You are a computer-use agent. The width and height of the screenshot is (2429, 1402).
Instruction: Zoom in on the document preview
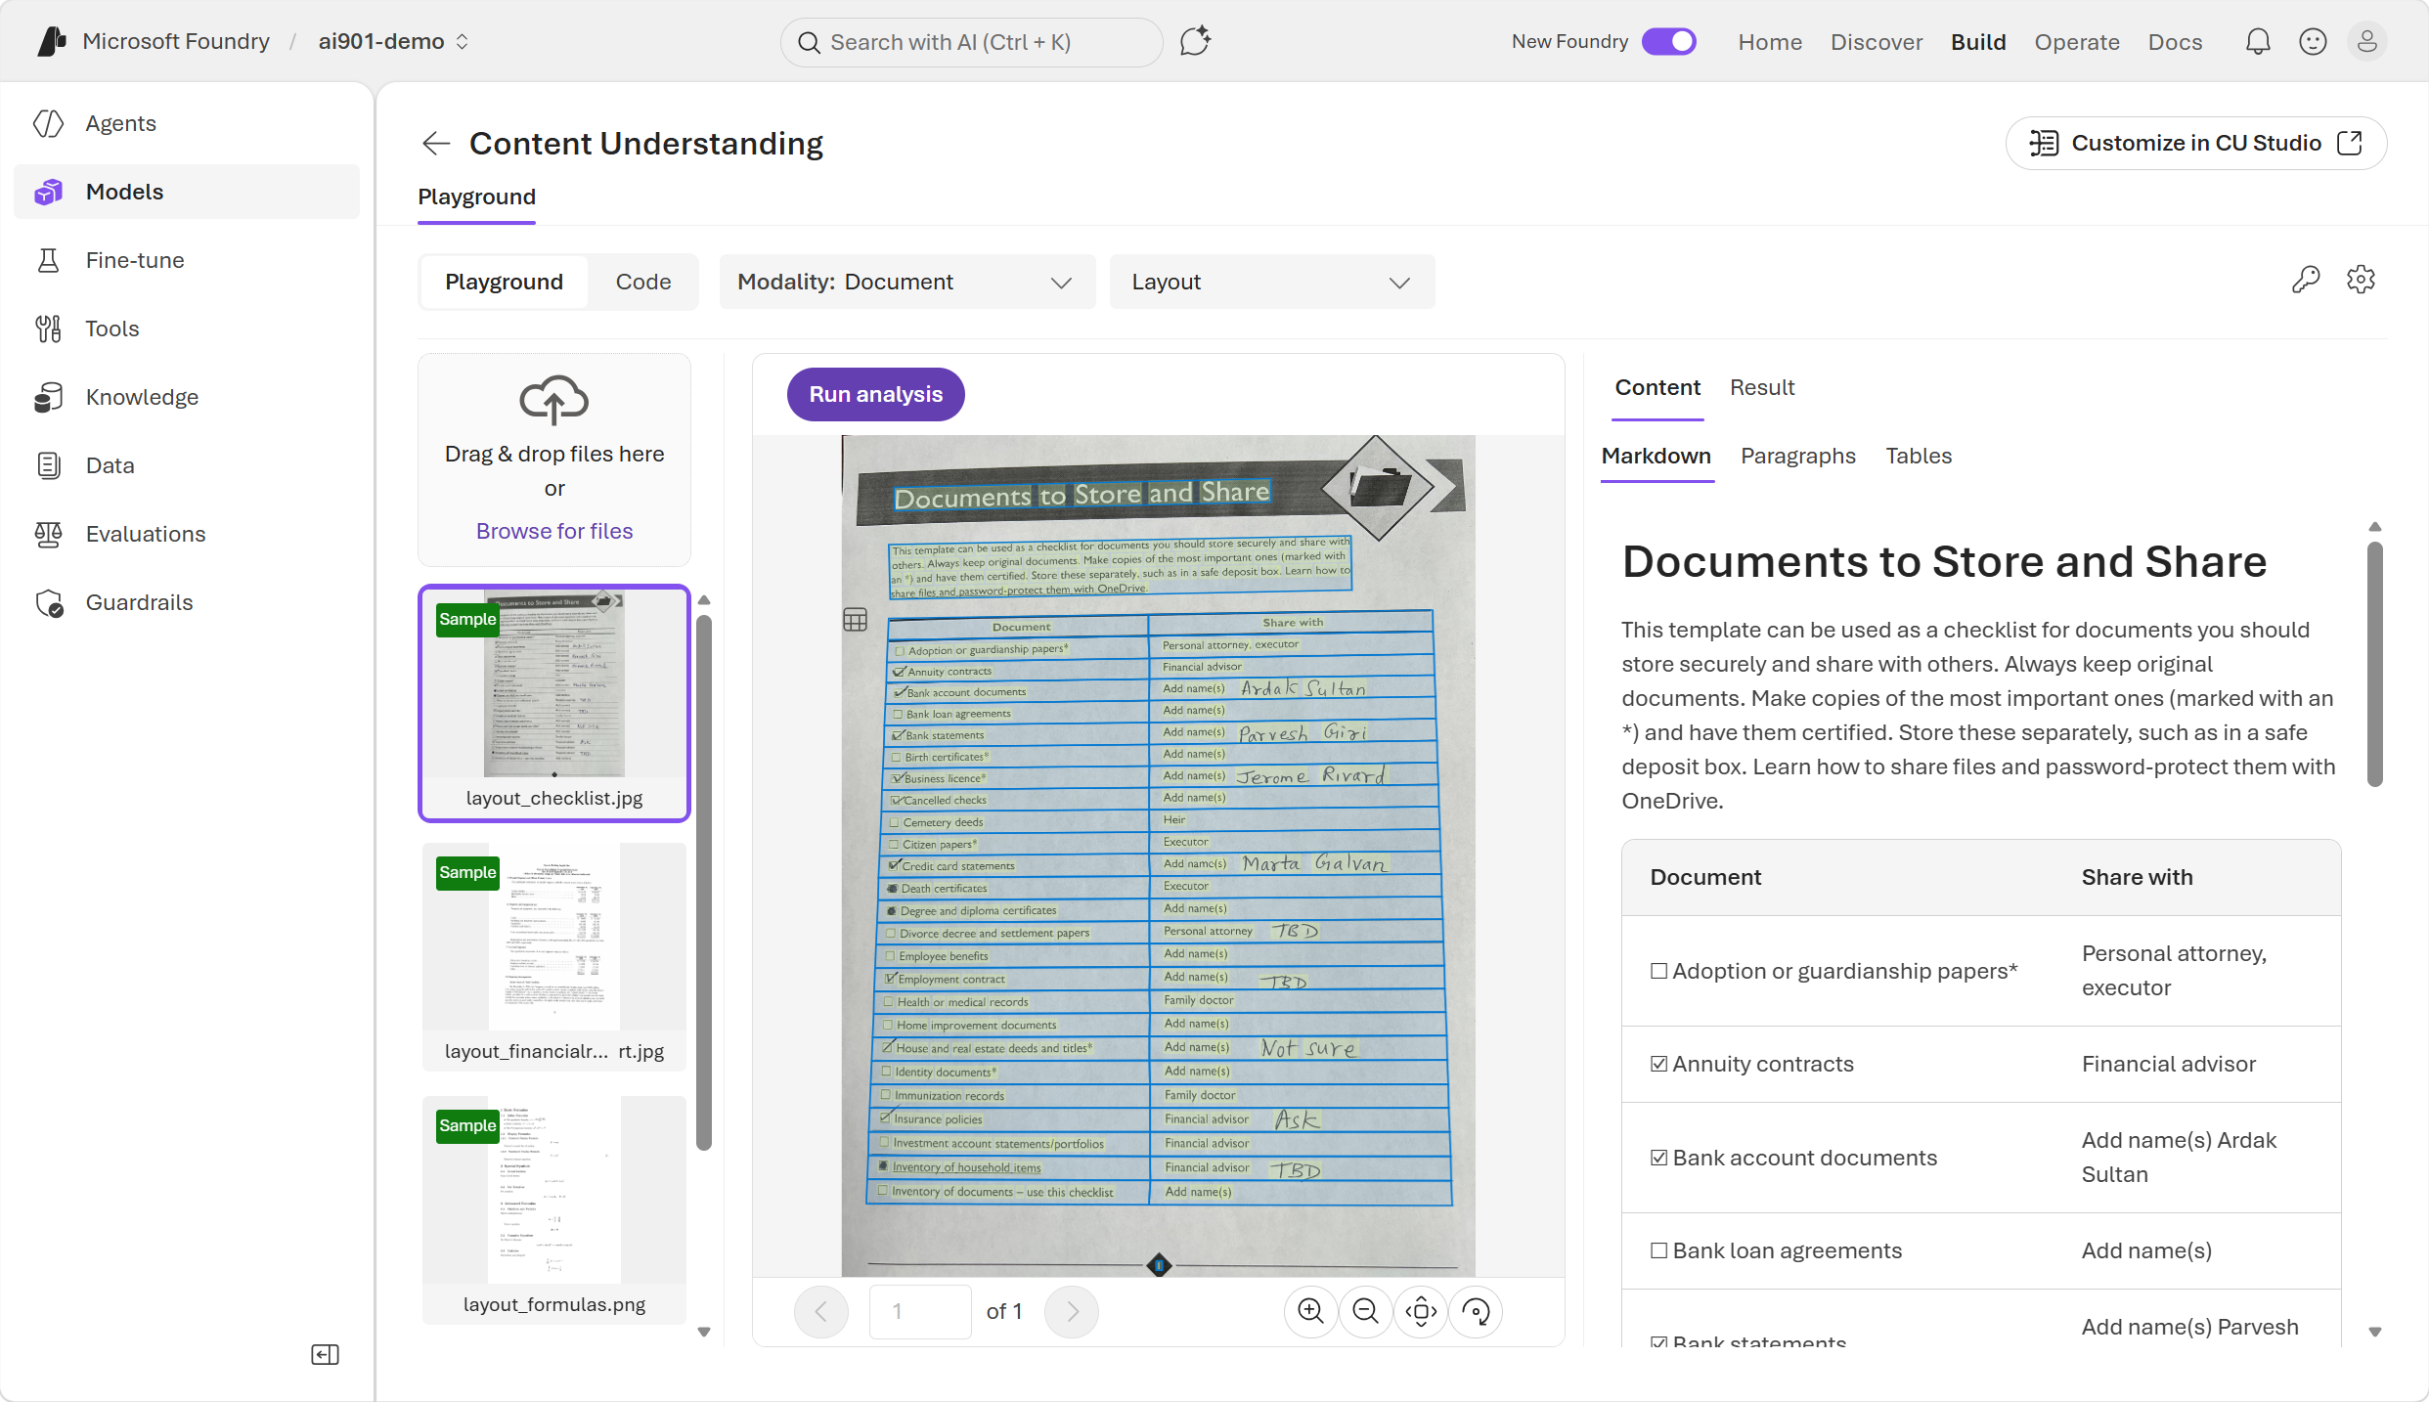1310,1311
